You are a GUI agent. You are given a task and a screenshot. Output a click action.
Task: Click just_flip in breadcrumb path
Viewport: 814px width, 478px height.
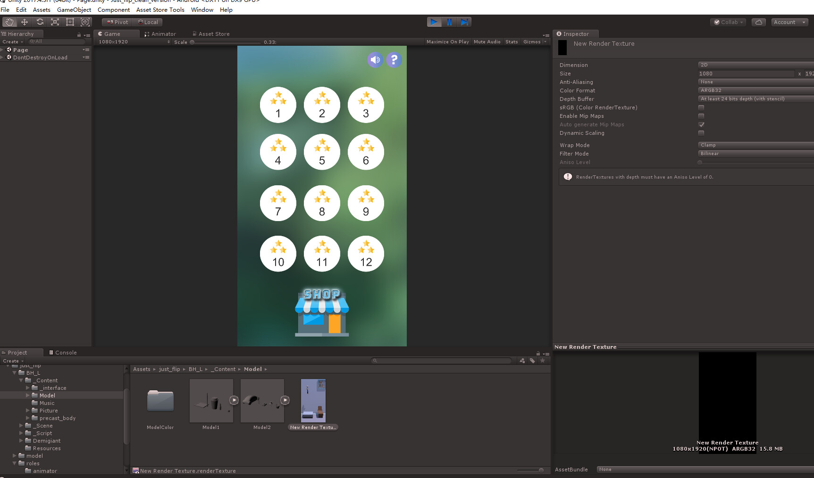coord(169,369)
